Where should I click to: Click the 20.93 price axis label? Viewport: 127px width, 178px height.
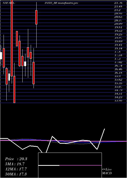point(118,13)
